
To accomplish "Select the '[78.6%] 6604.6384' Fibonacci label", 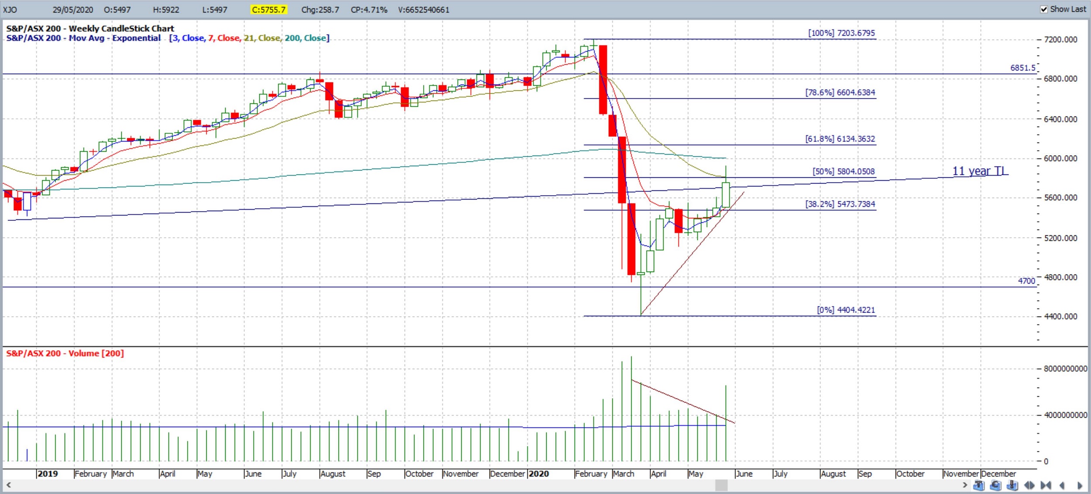I will coord(840,92).
